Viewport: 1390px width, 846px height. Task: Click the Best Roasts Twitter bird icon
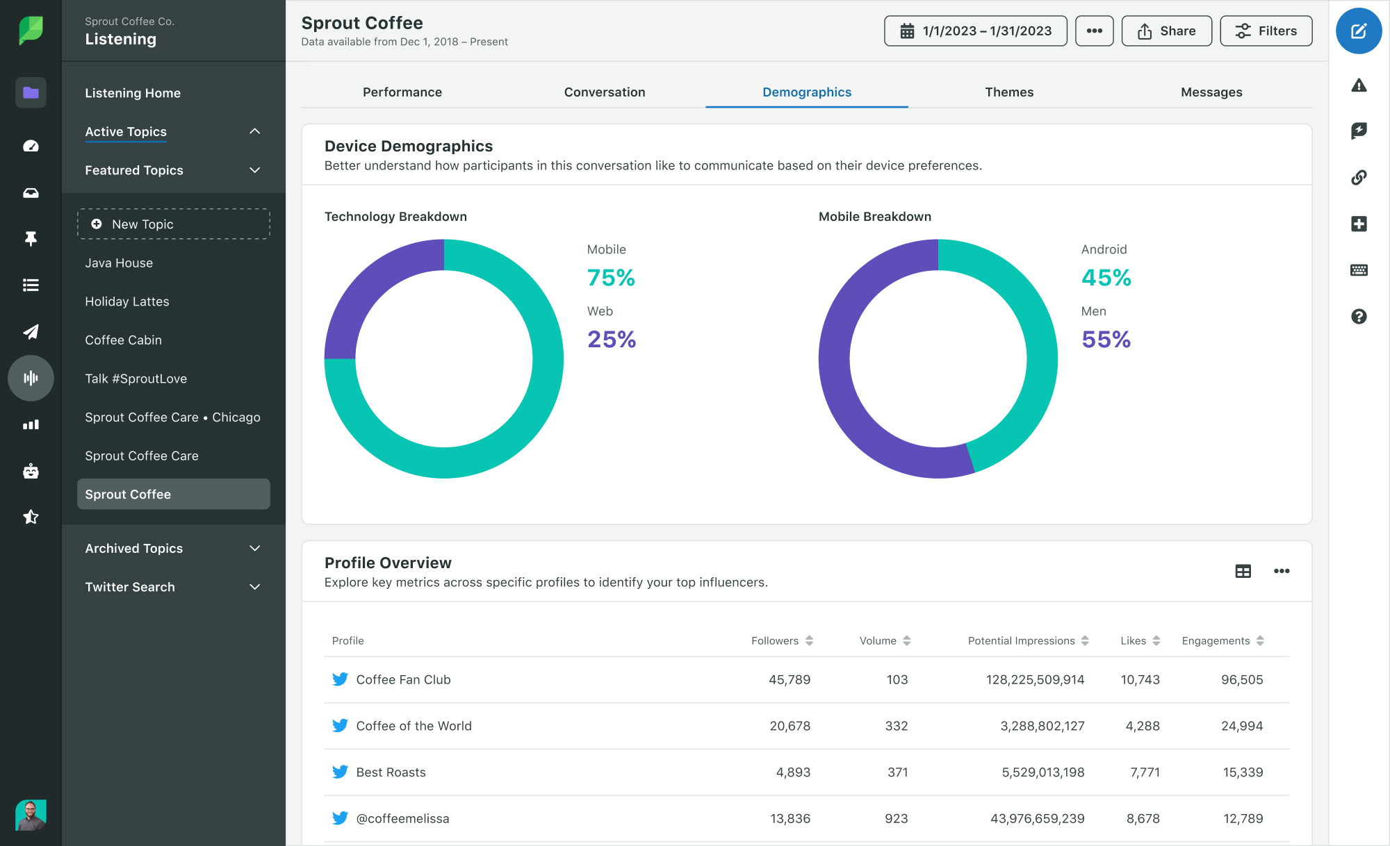click(340, 772)
